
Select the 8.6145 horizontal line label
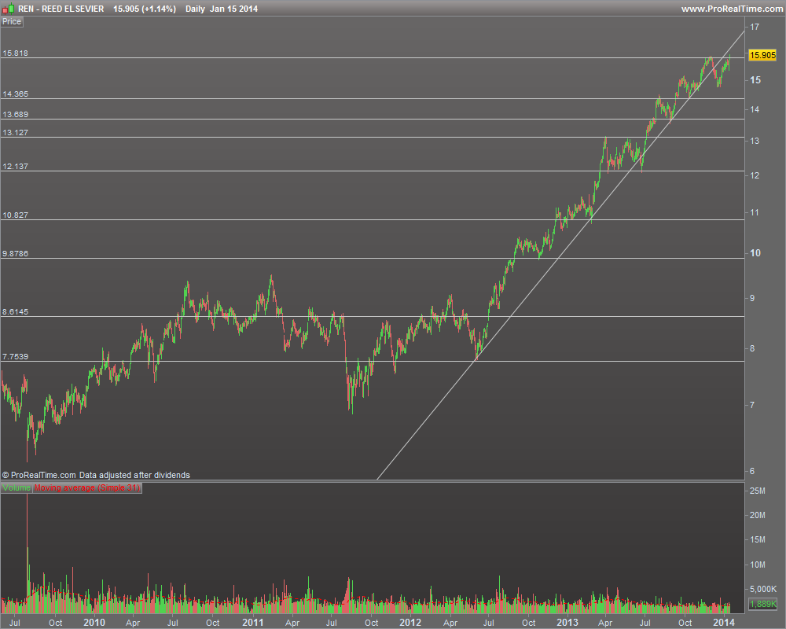pyautogui.click(x=15, y=311)
